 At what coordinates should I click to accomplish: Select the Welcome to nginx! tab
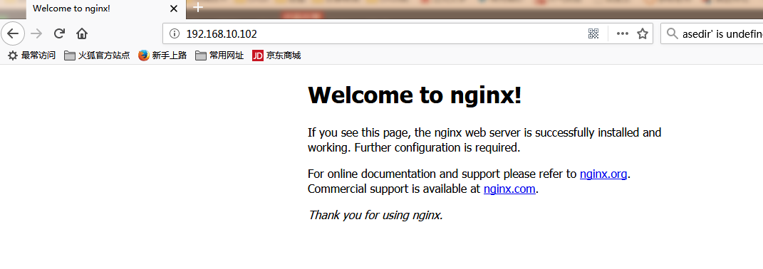pos(106,9)
